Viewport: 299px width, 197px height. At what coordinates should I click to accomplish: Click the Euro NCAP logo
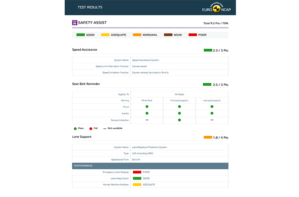coord(216,8)
